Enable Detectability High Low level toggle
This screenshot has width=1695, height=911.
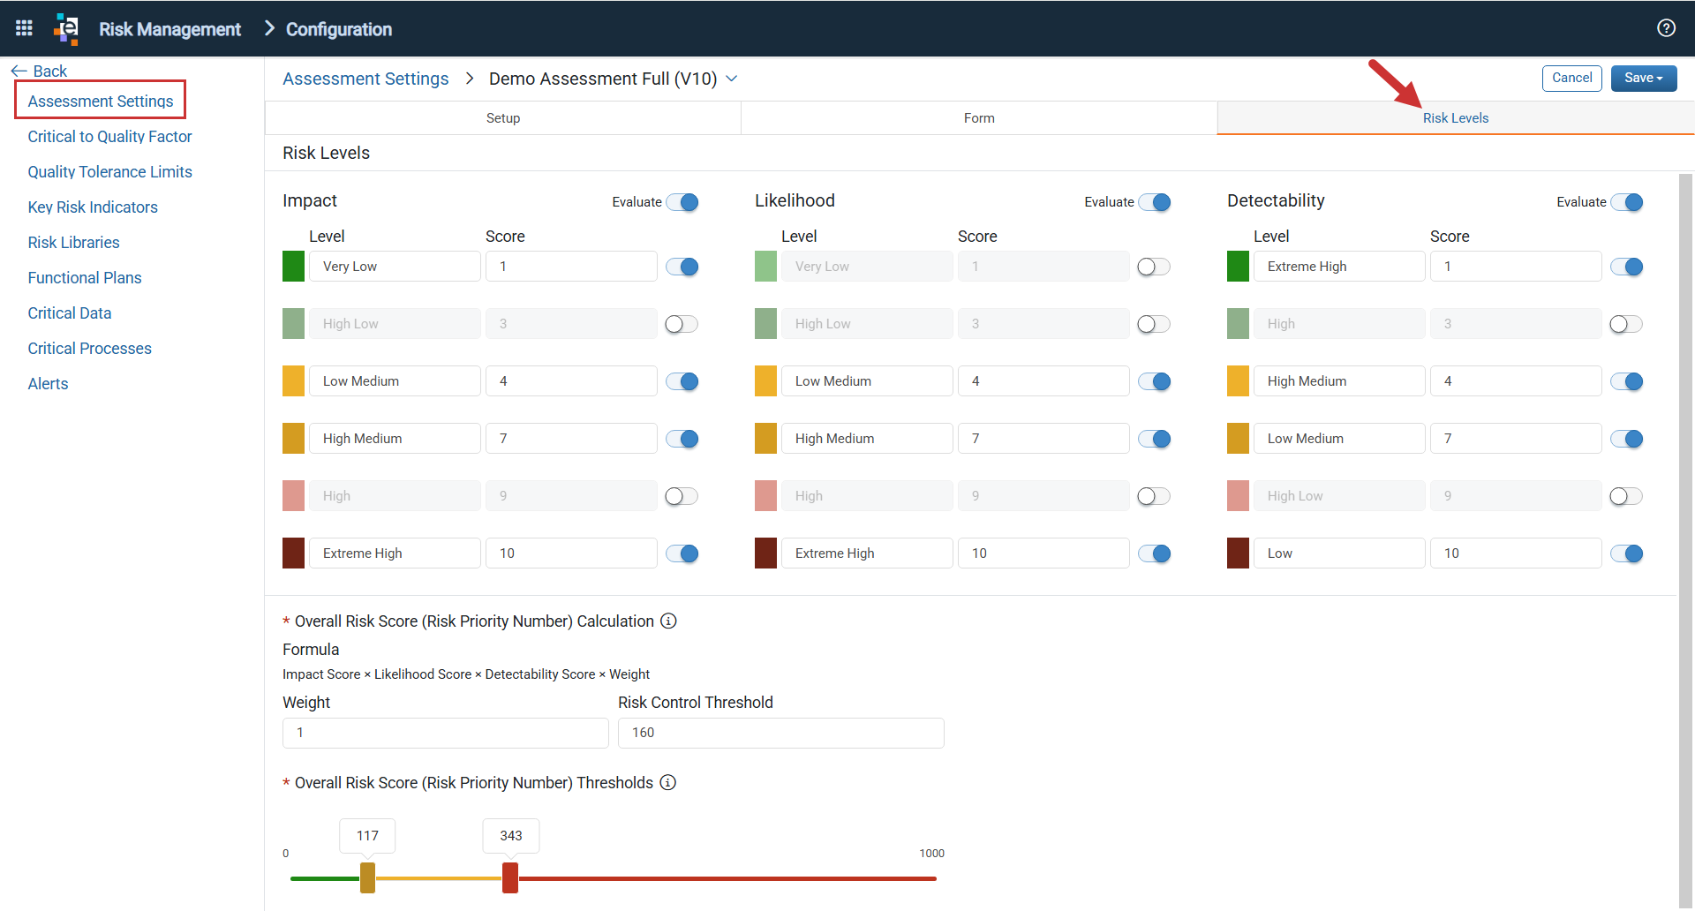[1627, 496]
